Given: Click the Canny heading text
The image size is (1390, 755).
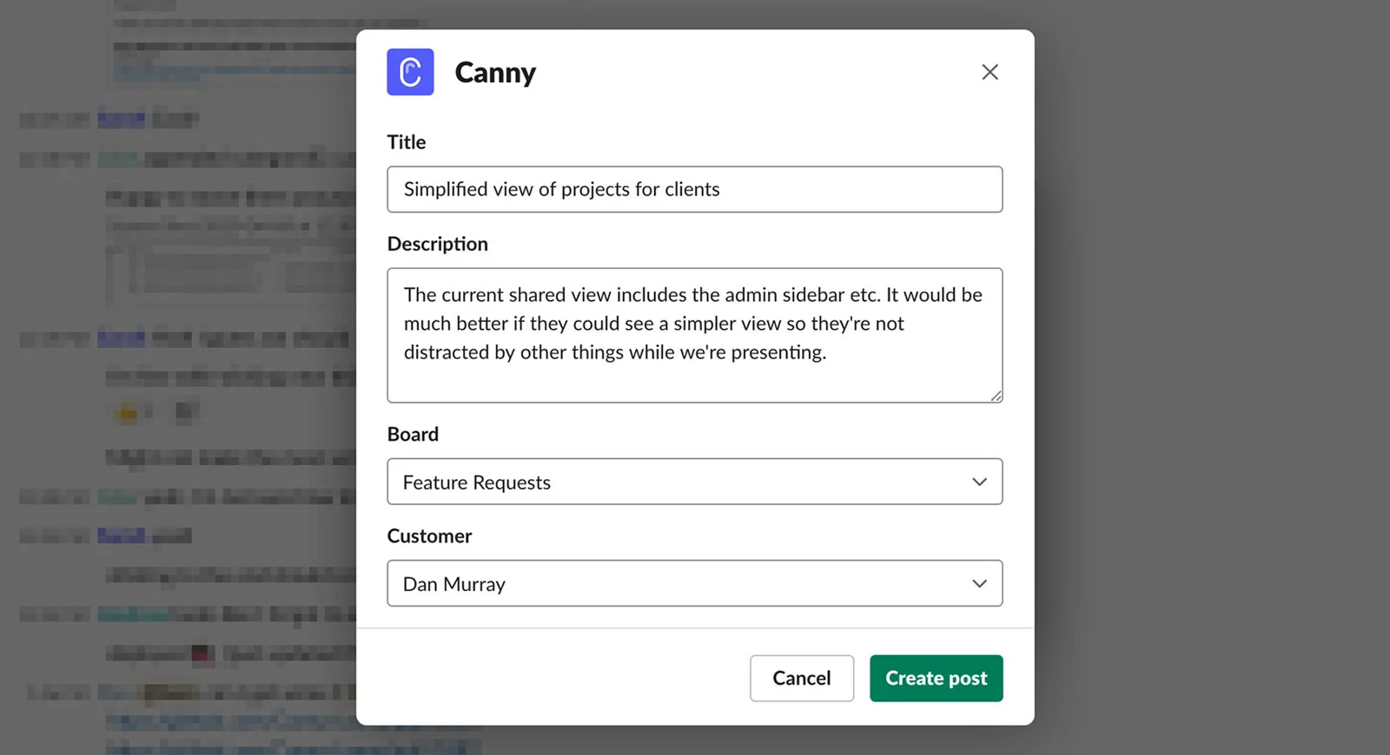Looking at the screenshot, I should 495,72.
